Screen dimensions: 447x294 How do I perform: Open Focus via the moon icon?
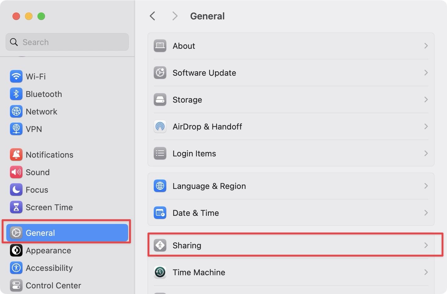[x=16, y=190]
